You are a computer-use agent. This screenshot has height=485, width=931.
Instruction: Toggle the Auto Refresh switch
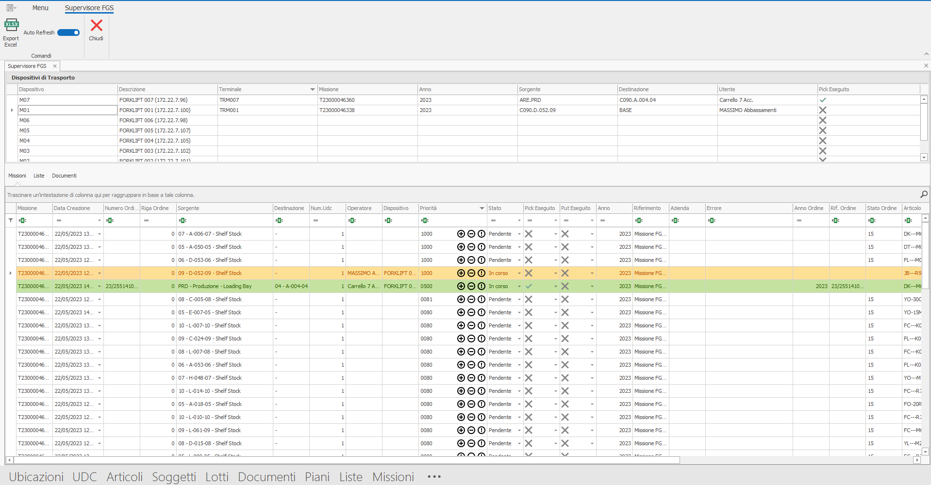[68, 32]
